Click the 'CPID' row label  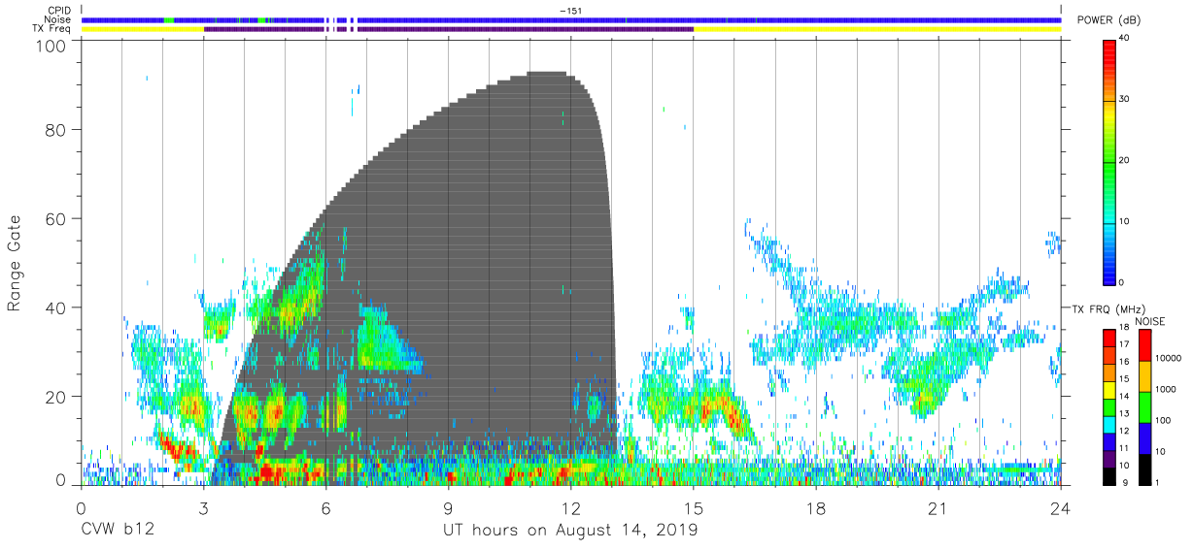(x=58, y=10)
